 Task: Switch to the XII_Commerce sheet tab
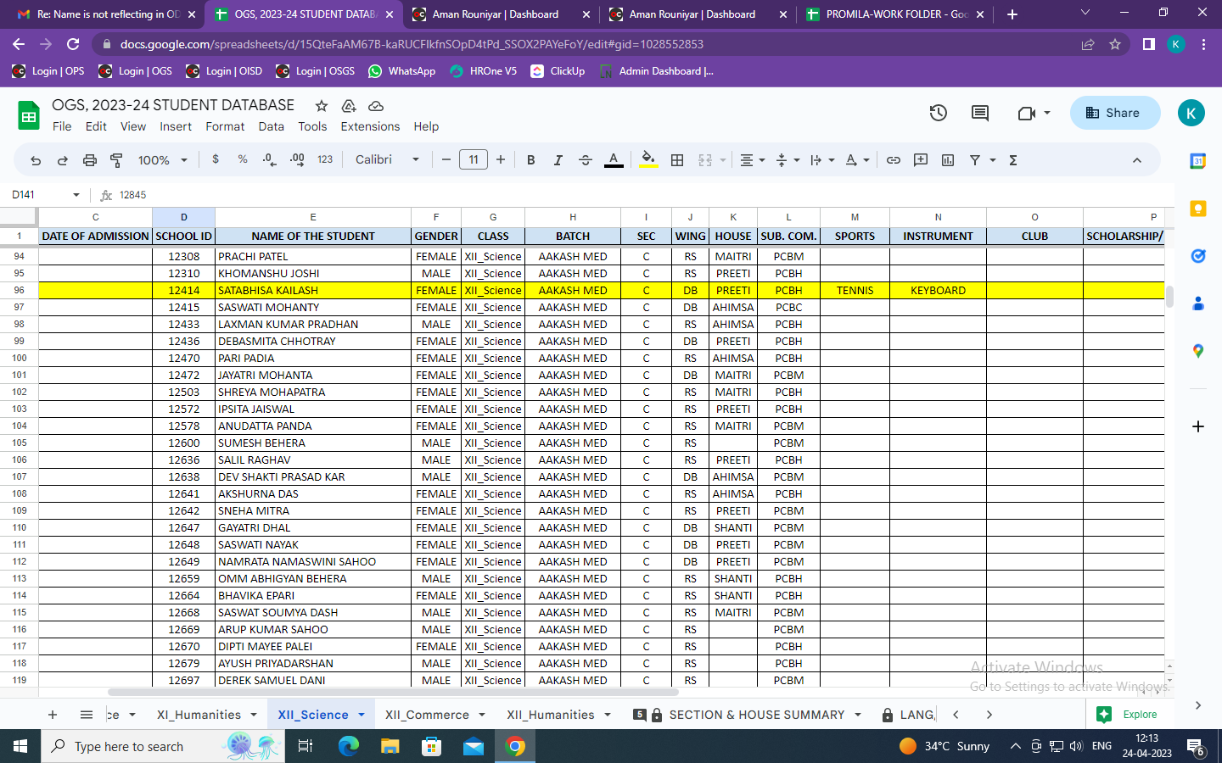coord(427,715)
